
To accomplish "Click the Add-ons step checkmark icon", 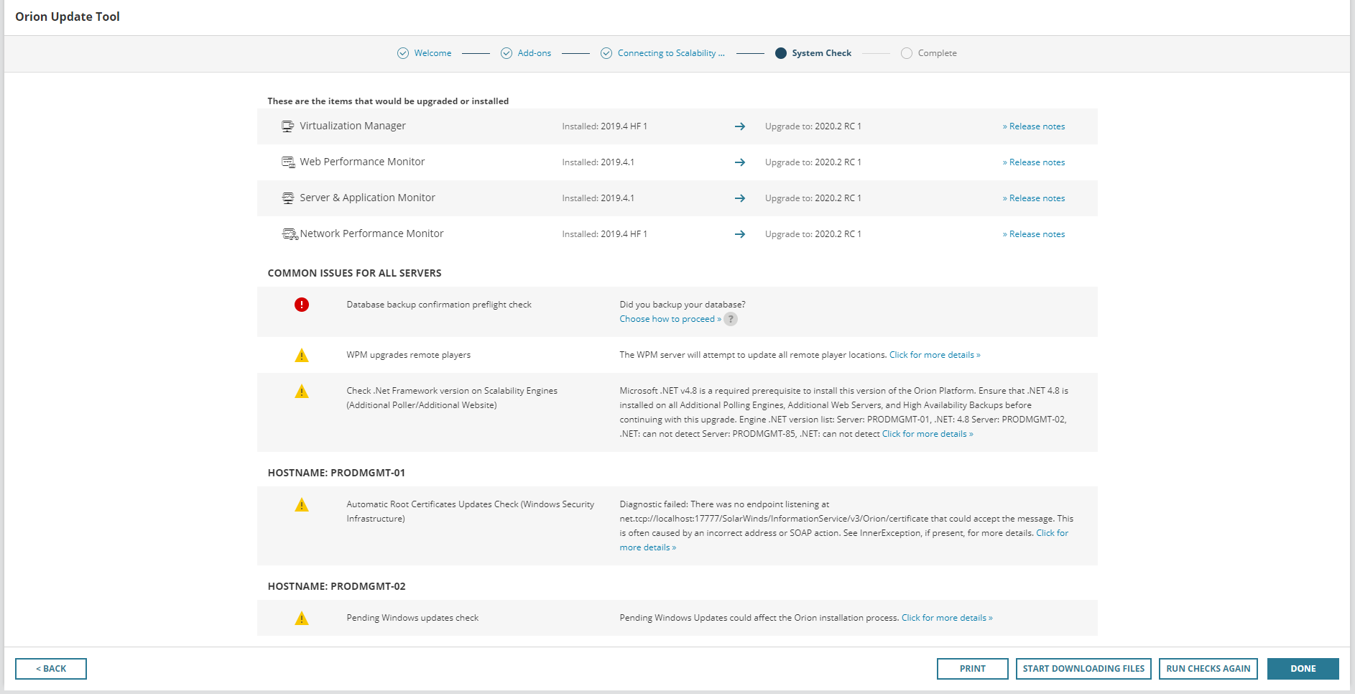I will [x=507, y=53].
